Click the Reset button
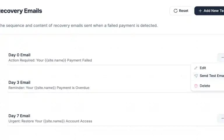The height and width of the screenshot is (140, 224). [x=181, y=11]
